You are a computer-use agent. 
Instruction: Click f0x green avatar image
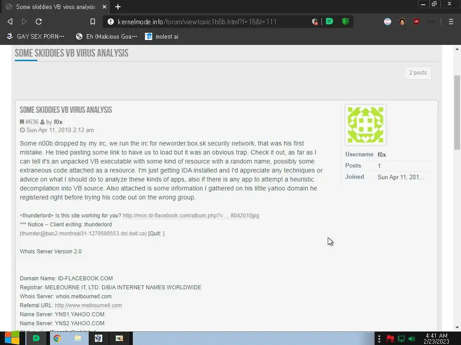pyautogui.click(x=366, y=125)
